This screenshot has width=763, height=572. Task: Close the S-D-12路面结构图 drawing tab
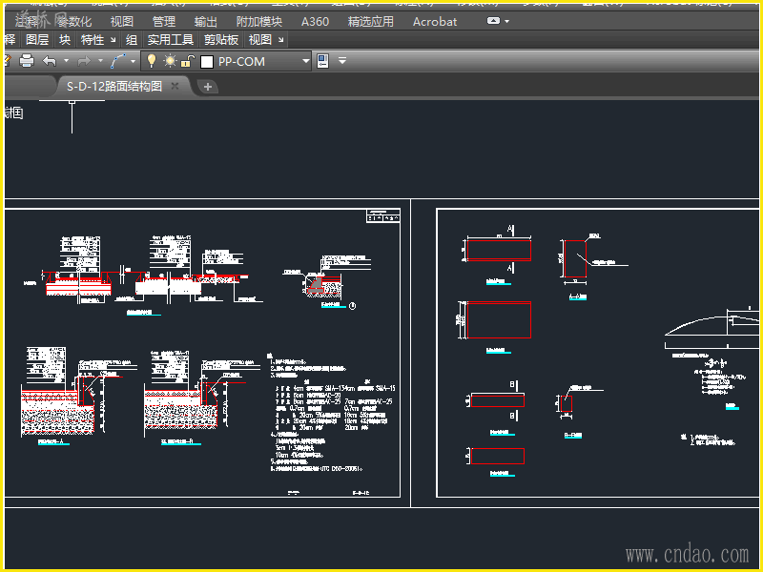[175, 86]
